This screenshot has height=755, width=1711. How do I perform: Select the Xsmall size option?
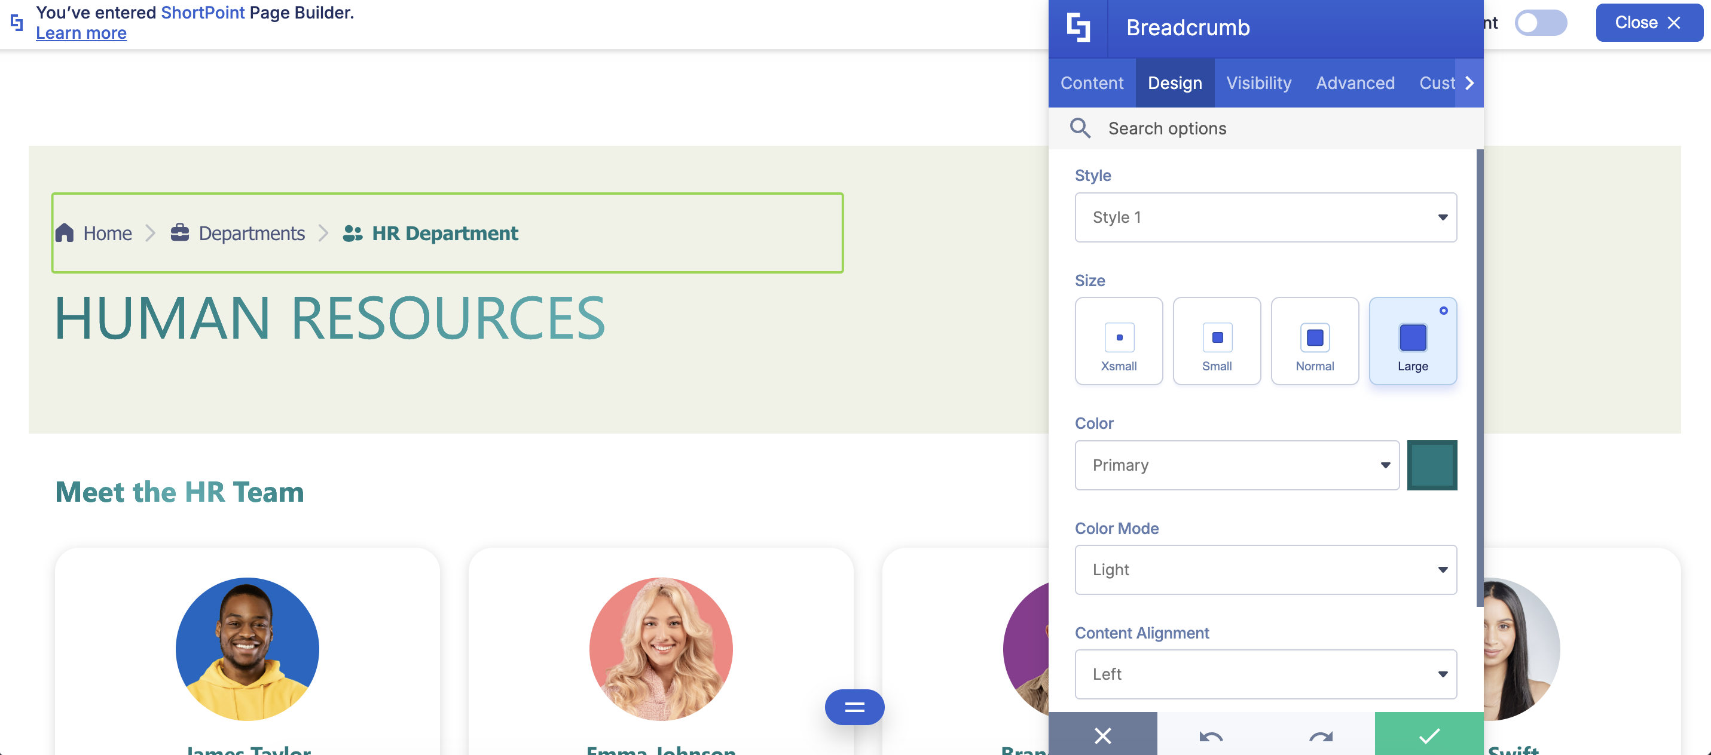(x=1119, y=341)
